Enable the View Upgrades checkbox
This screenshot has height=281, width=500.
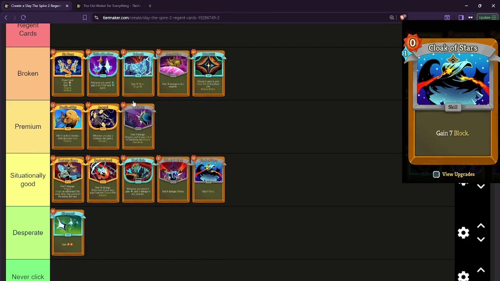click(x=436, y=174)
